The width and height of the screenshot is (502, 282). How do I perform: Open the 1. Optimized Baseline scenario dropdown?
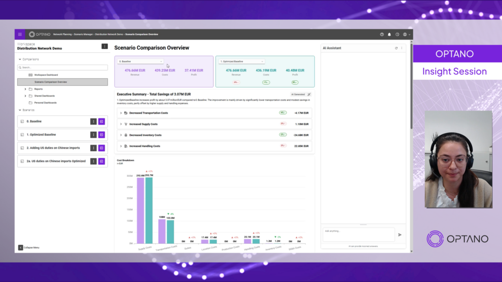coord(241,62)
